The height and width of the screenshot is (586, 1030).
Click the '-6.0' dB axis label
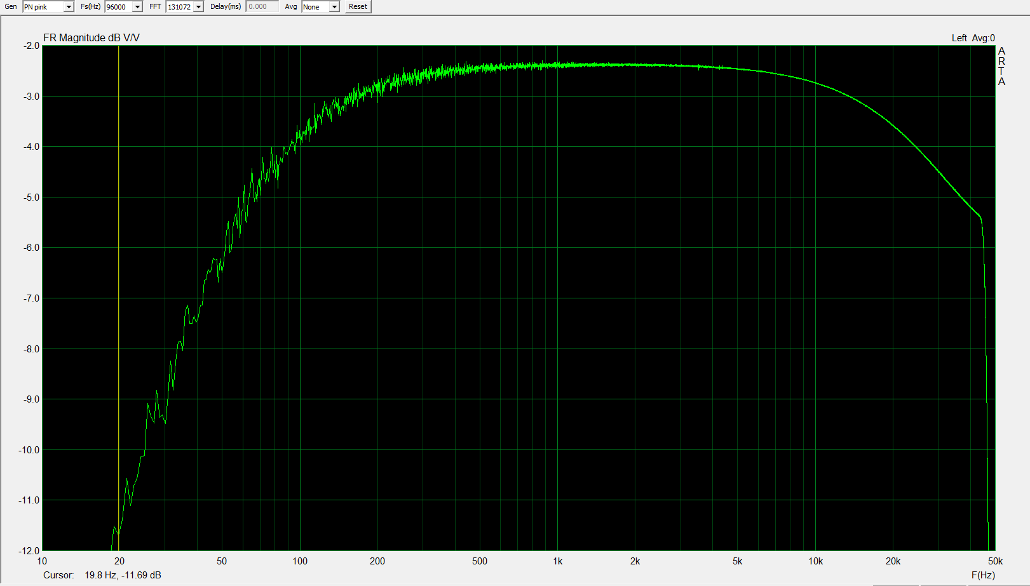[31, 248]
